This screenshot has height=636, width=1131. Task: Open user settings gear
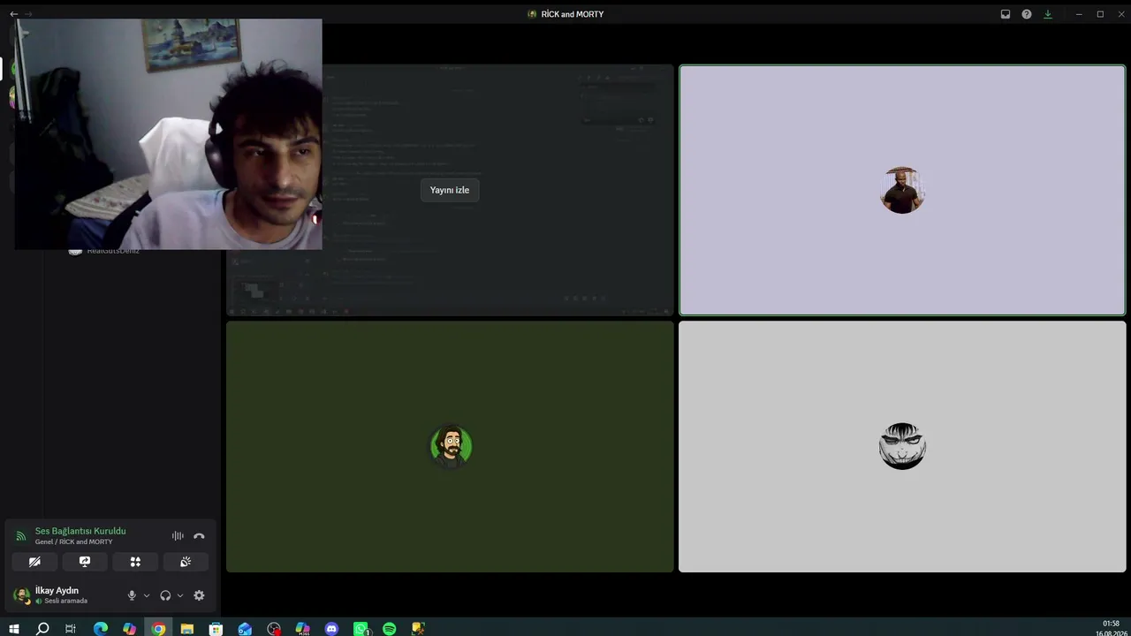(x=199, y=595)
